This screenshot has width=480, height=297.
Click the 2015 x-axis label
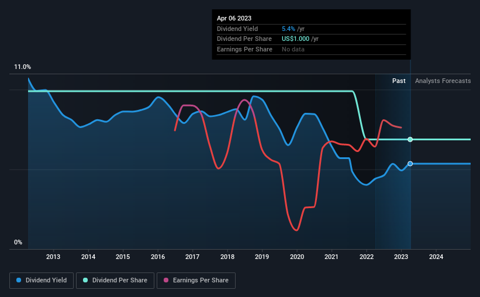[x=123, y=257]
